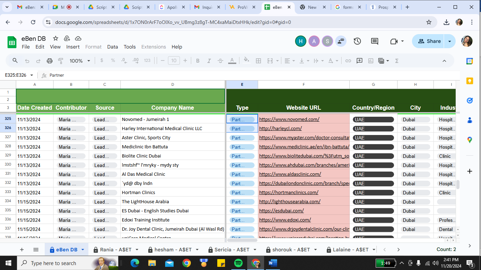The height and width of the screenshot is (270, 481).
Task: Open the File menu
Action: pyautogui.click(x=26, y=47)
